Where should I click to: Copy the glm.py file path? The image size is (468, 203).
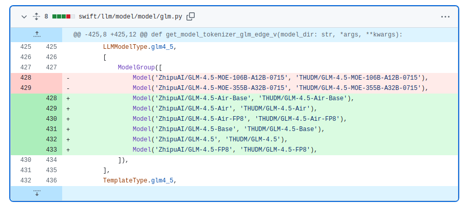pos(191,17)
